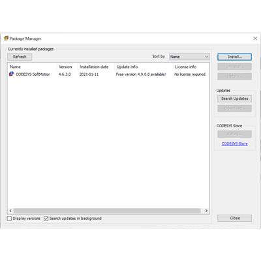Click installation date 2021-01-11

[89, 74]
